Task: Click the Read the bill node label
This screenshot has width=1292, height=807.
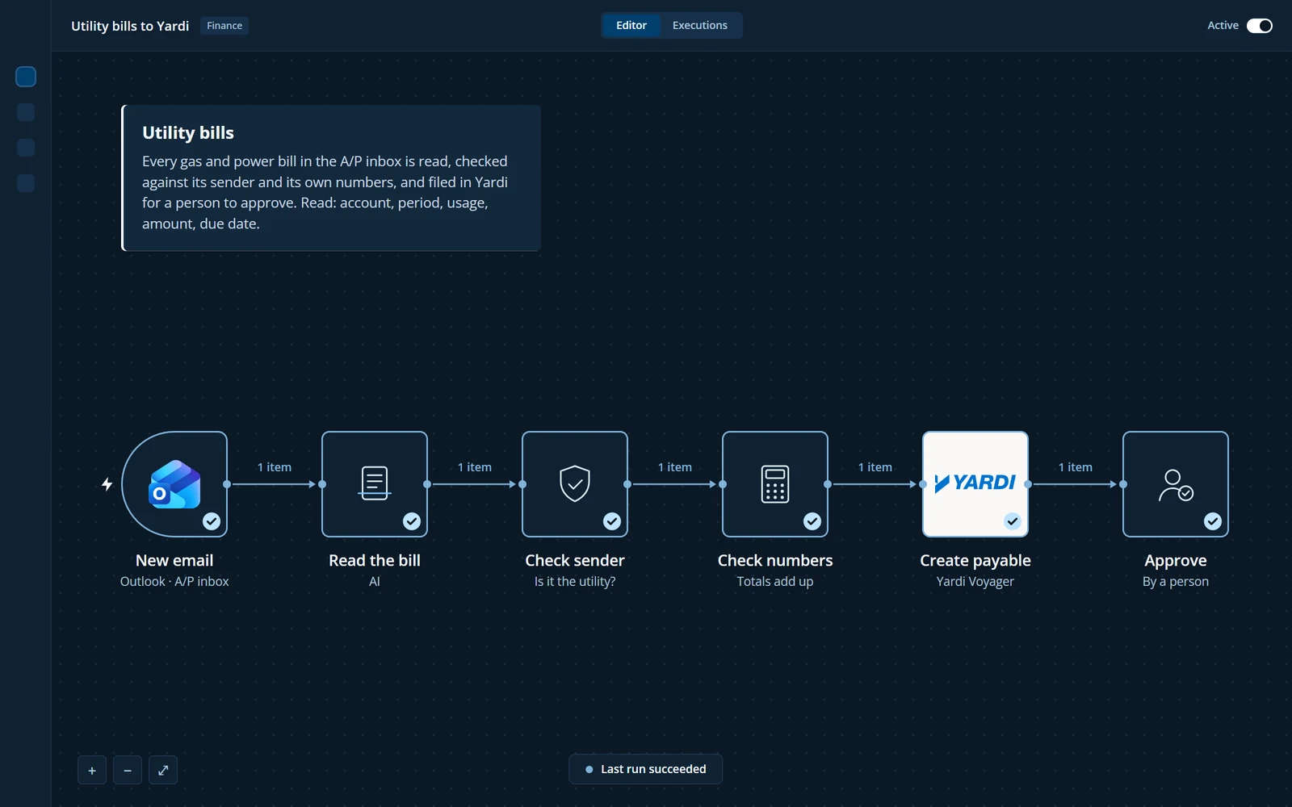Action: tap(375, 560)
